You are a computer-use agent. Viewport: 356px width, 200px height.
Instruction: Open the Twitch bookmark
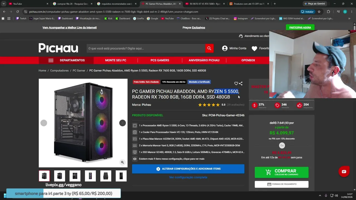(21, 19)
